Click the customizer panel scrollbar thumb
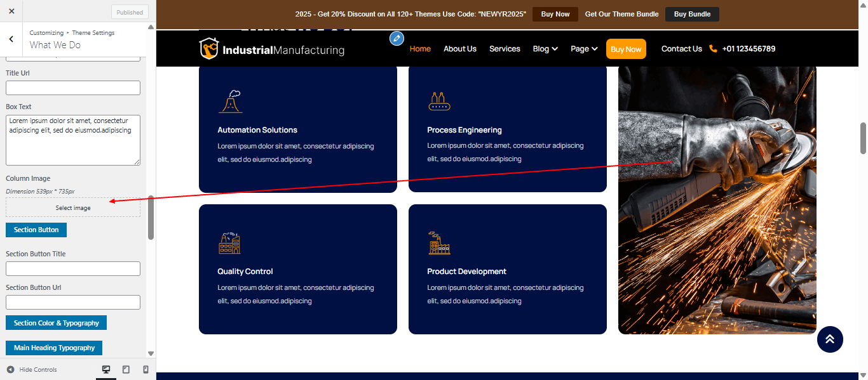 [x=151, y=217]
